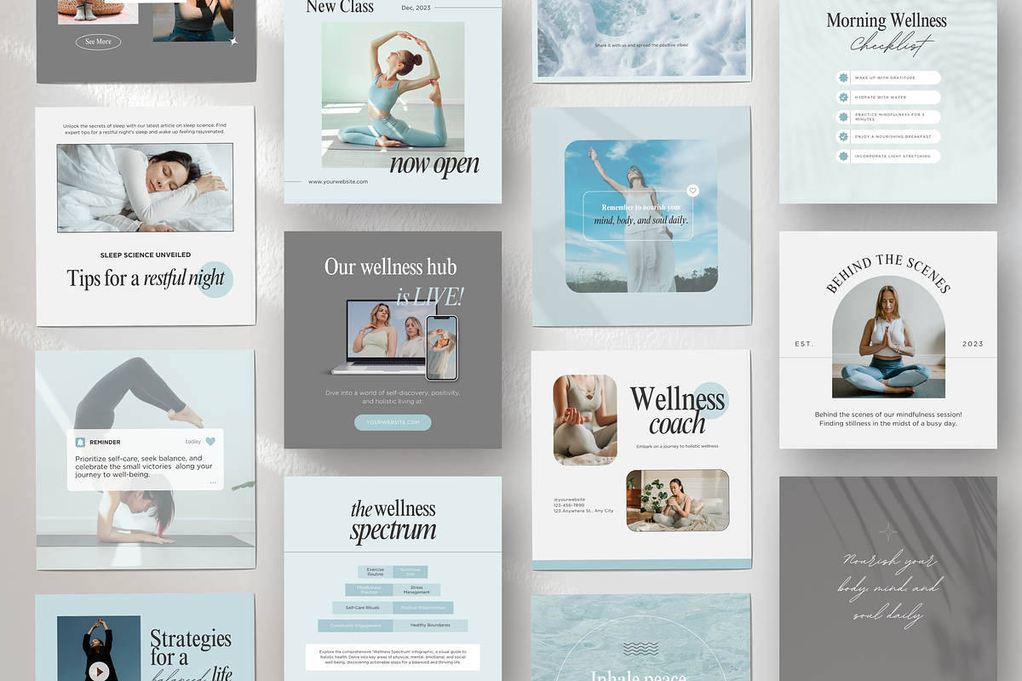Click the "See More" oval button
Image resolution: width=1022 pixels, height=681 pixels.
coord(98,41)
